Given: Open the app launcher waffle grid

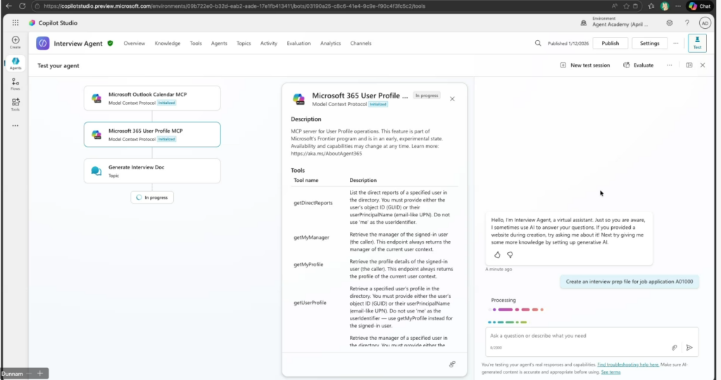Looking at the screenshot, I should (15, 22).
